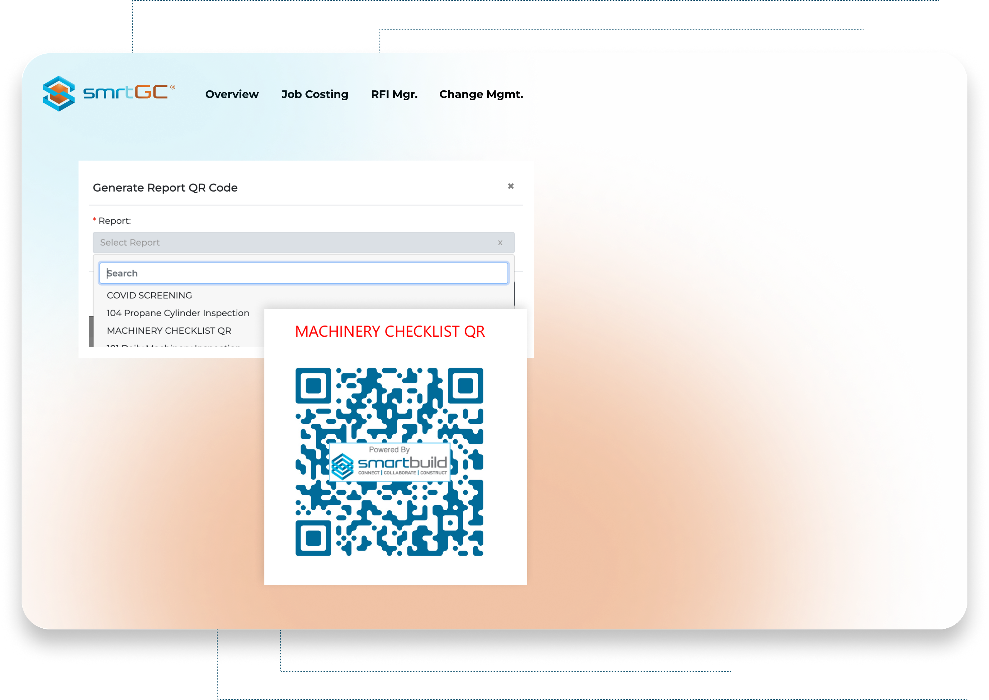The height and width of the screenshot is (700, 989).
Task: Click the top-right QR finder square
Action: 465,385
